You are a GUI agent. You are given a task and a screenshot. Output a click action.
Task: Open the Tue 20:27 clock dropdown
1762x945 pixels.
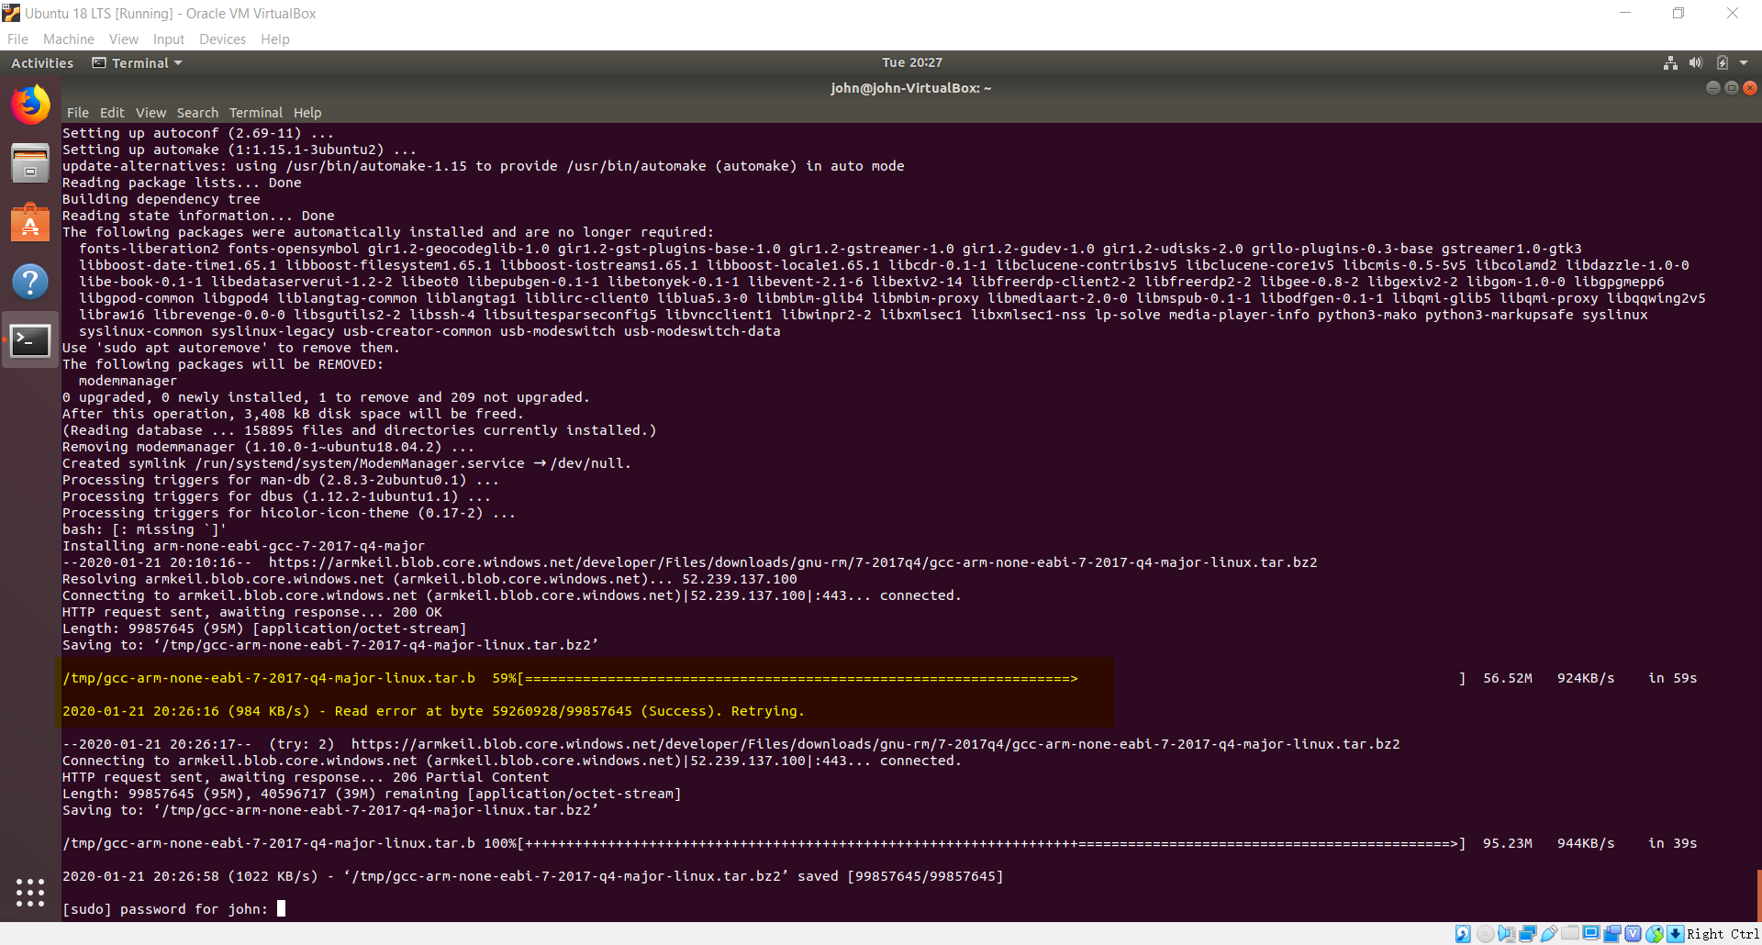tap(911, 62)
